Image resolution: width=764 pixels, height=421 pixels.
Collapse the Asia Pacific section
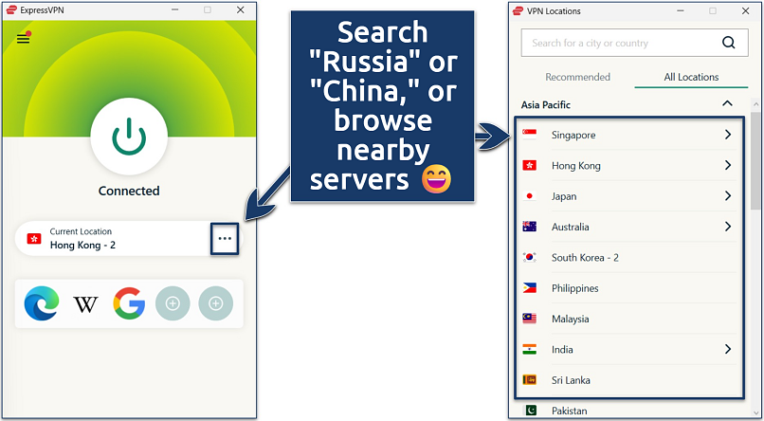[727, 103]
